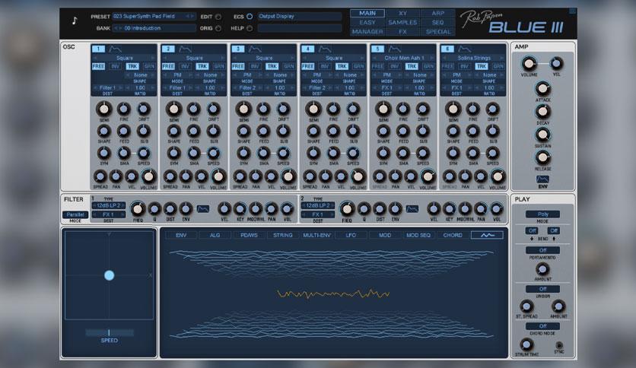The width and height of the screenshot is (636, 368).
Task: Open the MOD SEQ tab
Action: click(x=418, y=235)
